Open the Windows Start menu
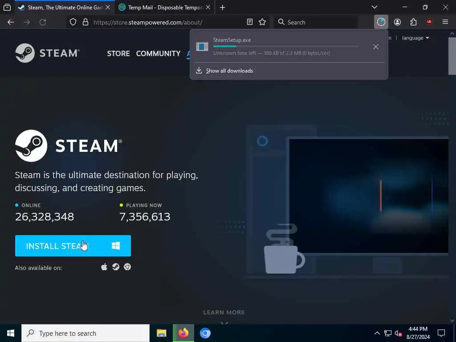Image resolution: width=456 pixels, height=342 pixels. (x=11, y=333)
